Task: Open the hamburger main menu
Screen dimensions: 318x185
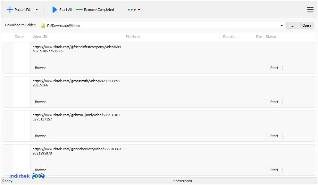Action: (x=310, y=10)
